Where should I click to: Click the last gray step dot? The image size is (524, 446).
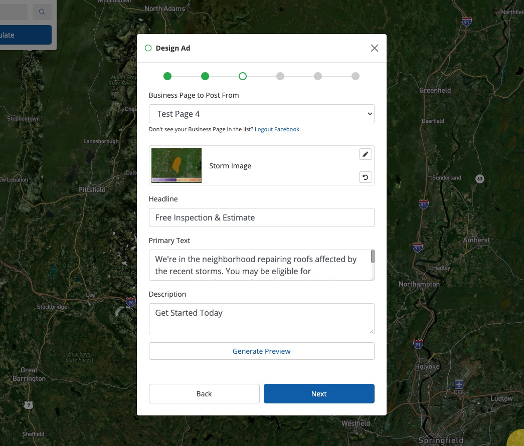356,76
